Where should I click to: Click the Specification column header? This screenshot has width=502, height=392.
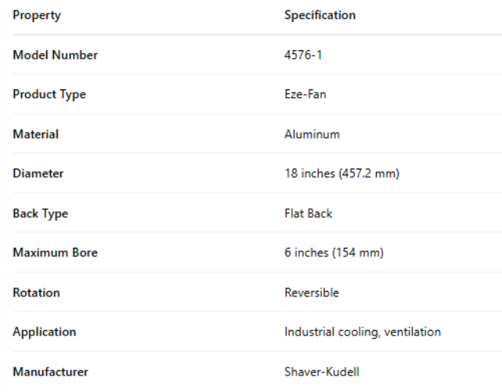pos(320,15)
